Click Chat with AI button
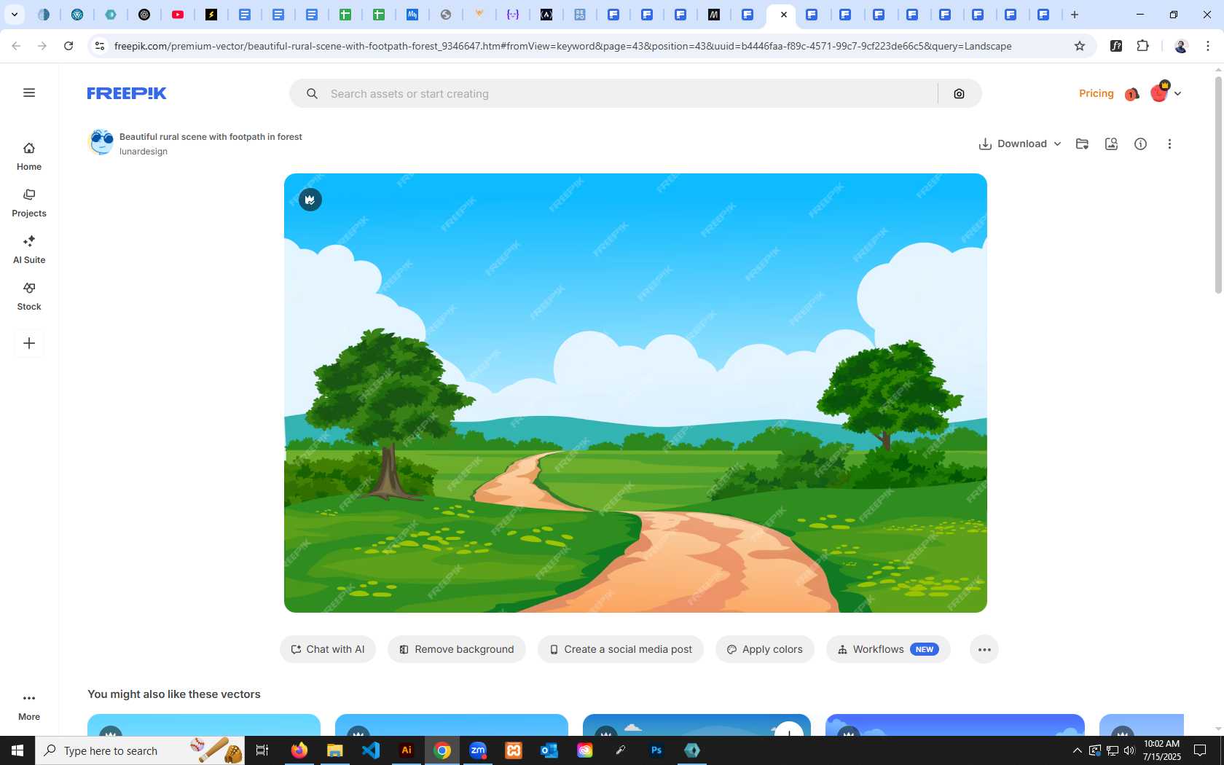Image resolution: width=1224 pixels, height=765 pixels. click(x=328, y=649)
